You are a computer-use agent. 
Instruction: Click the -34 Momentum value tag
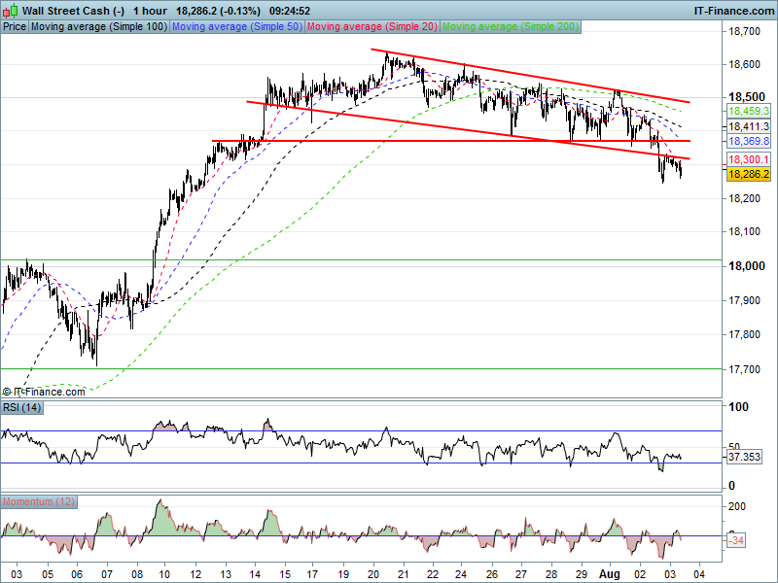[x=739, y=541]
